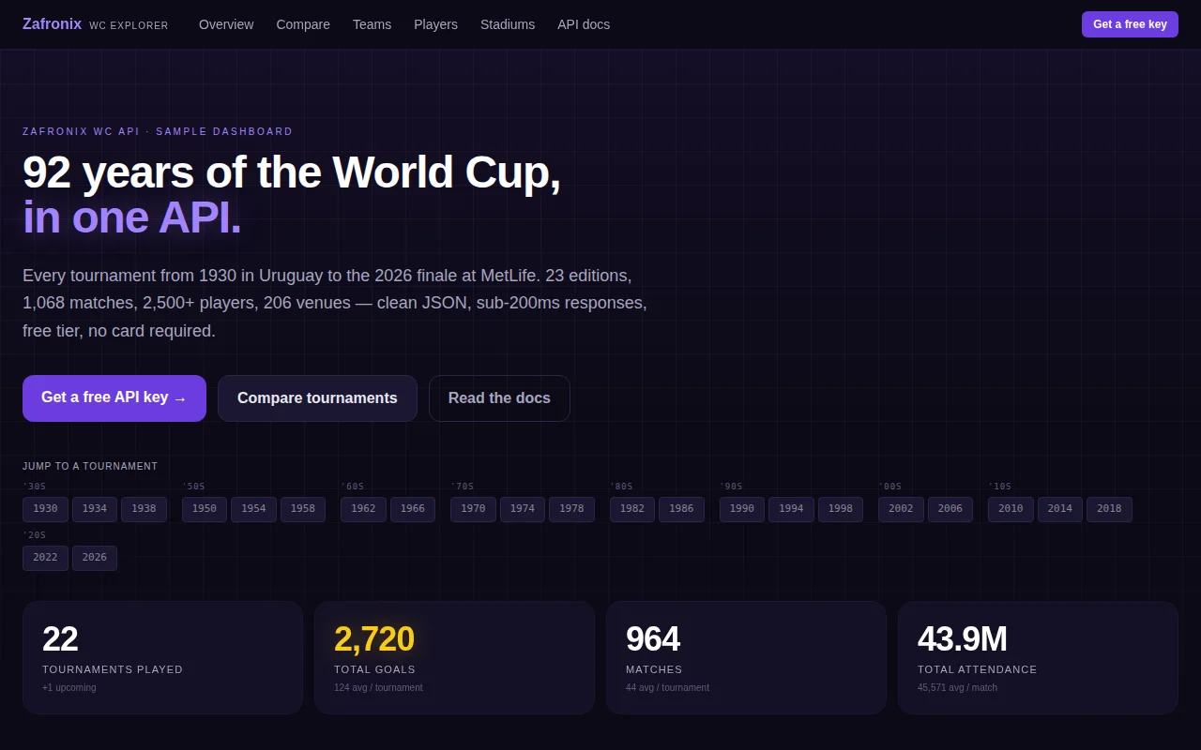Jump to the 1954 tournament
The width and height of the screenshot is (1201, 750).
coord(253,509)
